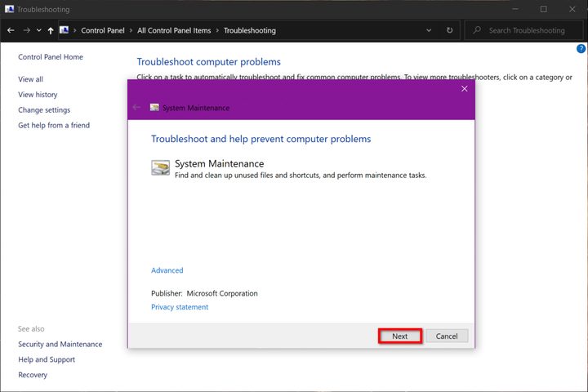
Task: Click the search magnifier icon
Action: click(477, 30)
